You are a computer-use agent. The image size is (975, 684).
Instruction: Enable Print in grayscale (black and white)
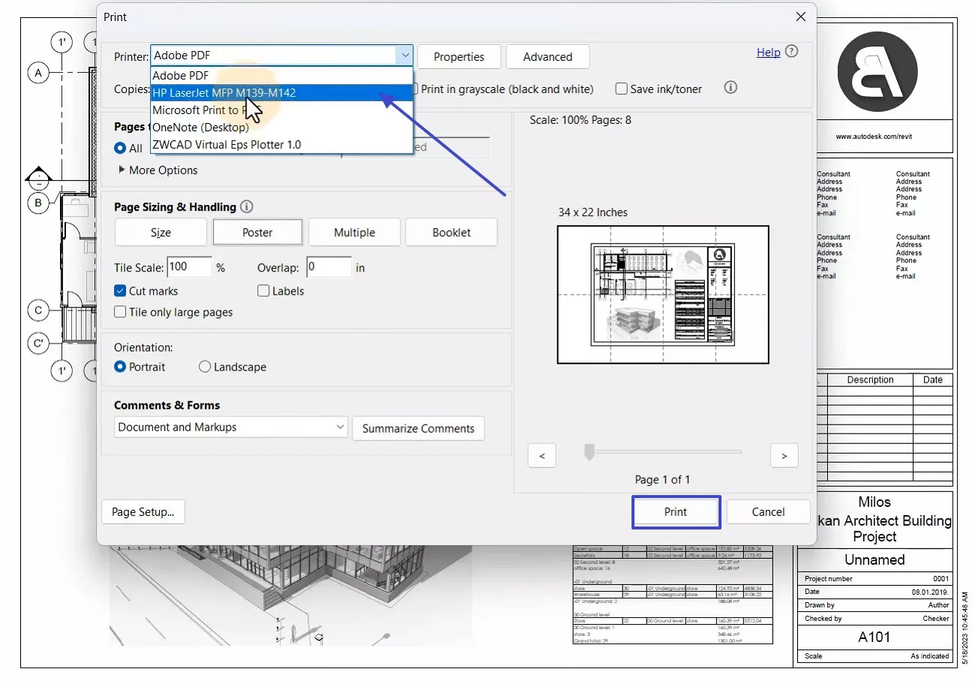(416, 88)
